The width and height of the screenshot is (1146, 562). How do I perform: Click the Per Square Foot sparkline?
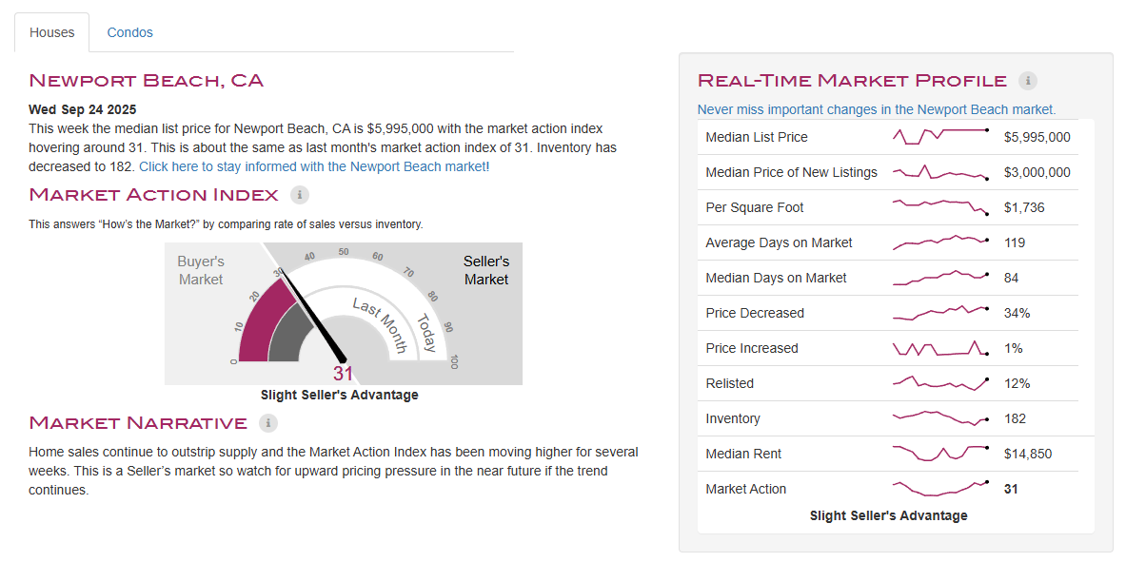coord(940,207)
